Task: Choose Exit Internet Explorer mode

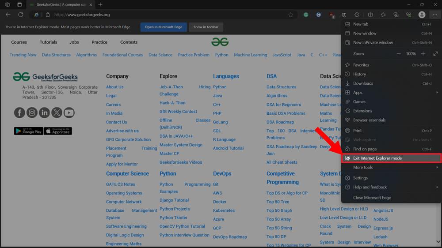Action: pos(391,158)
